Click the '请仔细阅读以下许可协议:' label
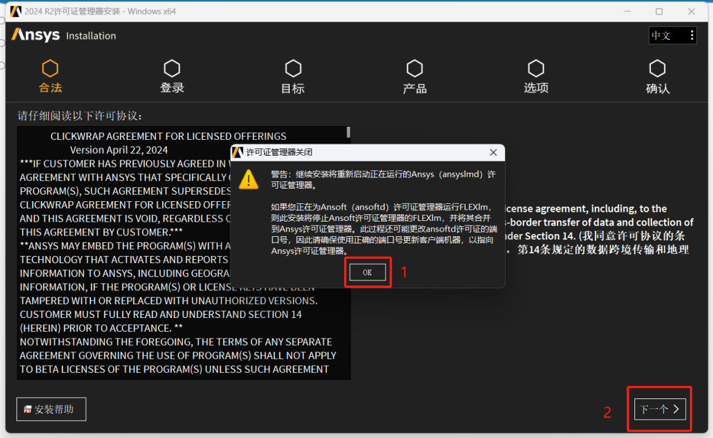Image resolution: width=713 pixels, height=438 pixels. 80,116
